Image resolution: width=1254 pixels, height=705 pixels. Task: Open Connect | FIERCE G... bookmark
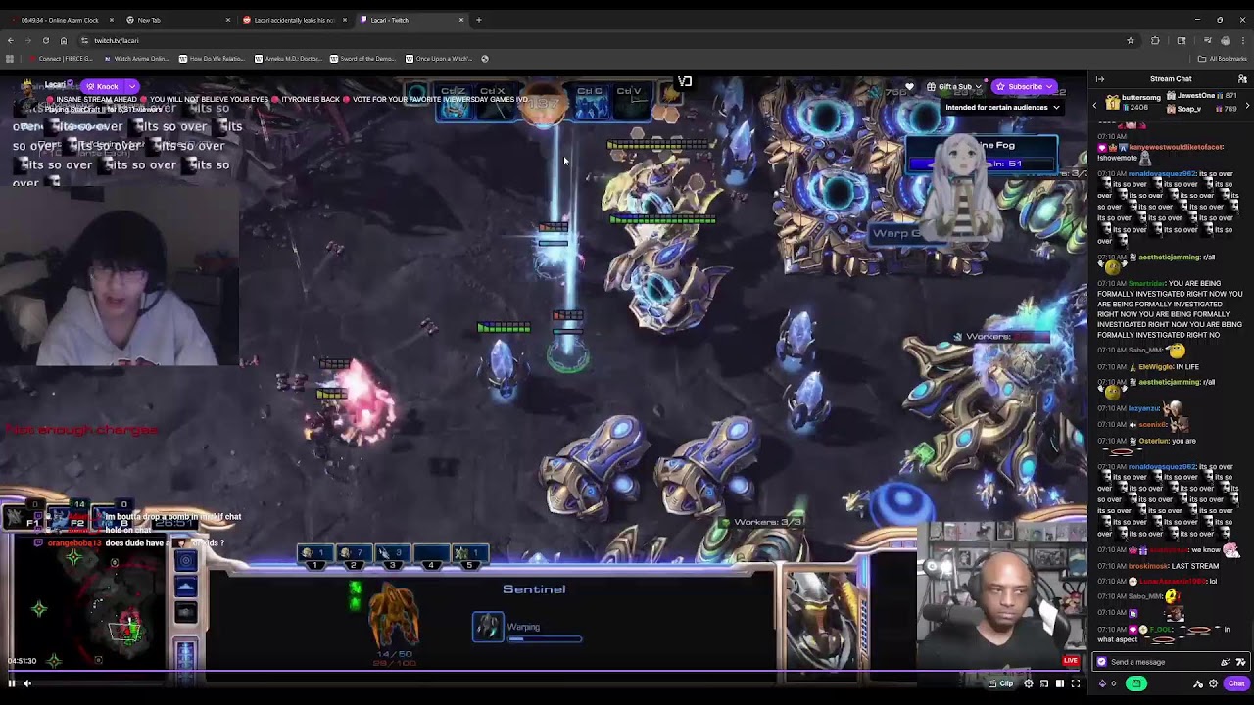[61, 59]
